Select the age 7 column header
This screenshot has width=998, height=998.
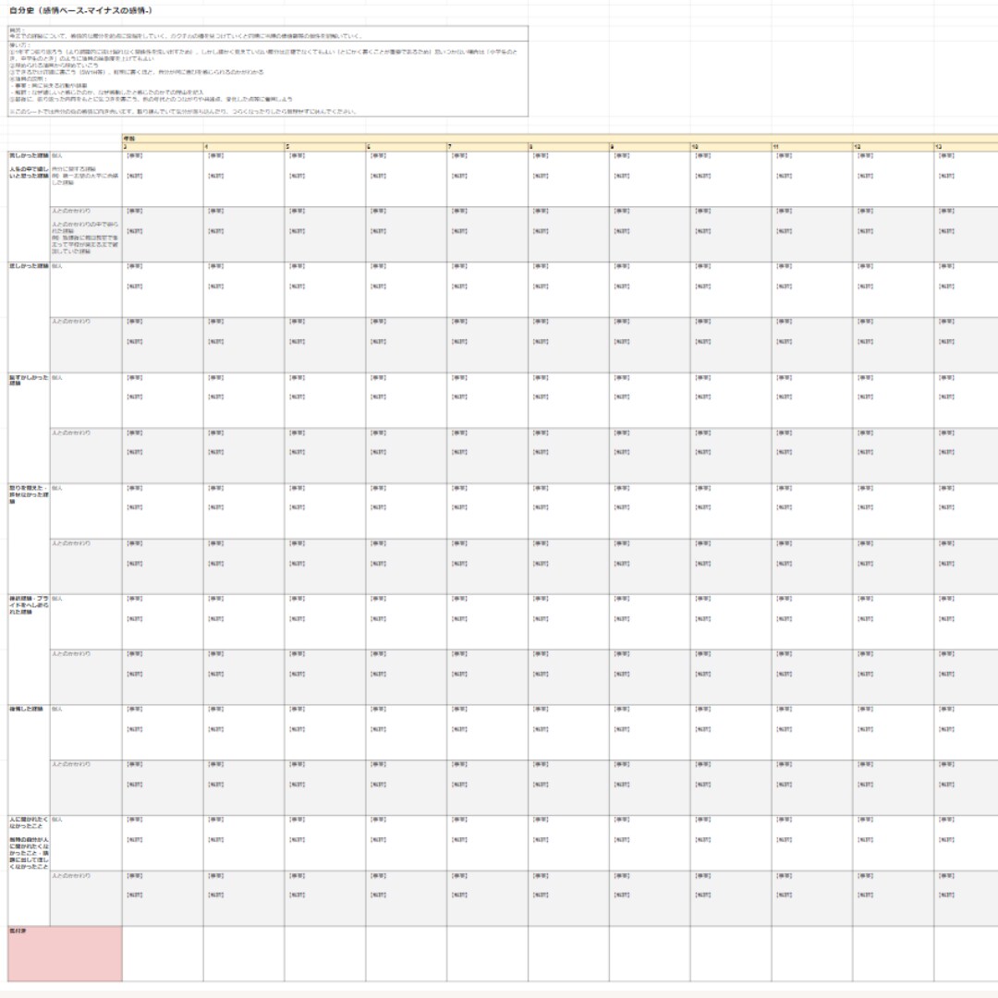pyautogui.click(x=488, y=146)
